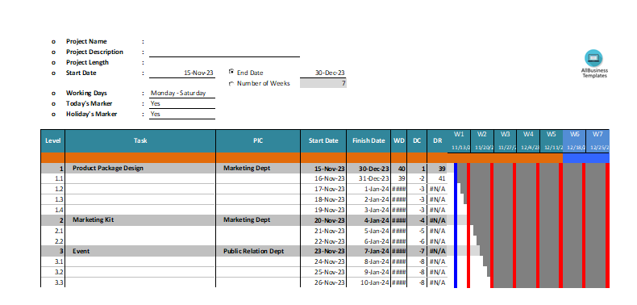The image size is (637, 305).
Task: Click the Start Date column header
Action: (323, 140)
